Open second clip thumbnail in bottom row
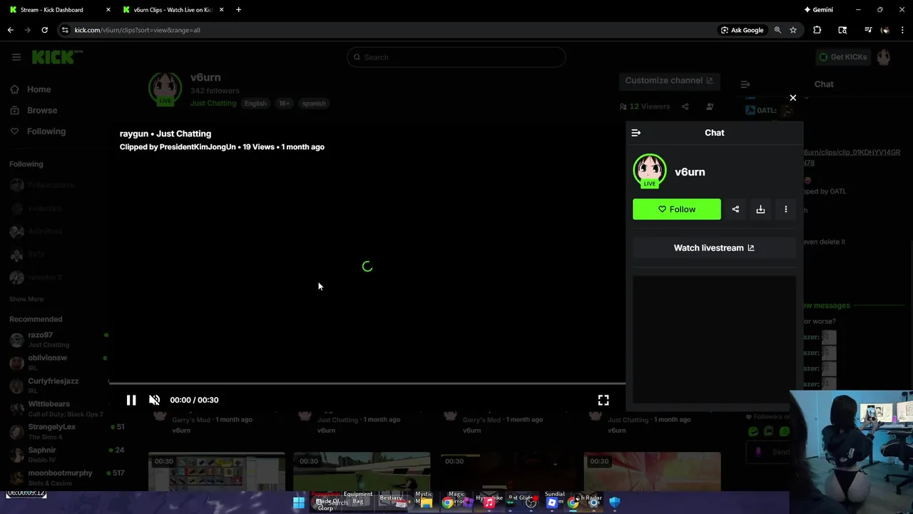913x514 pixels. pos(362,472)
